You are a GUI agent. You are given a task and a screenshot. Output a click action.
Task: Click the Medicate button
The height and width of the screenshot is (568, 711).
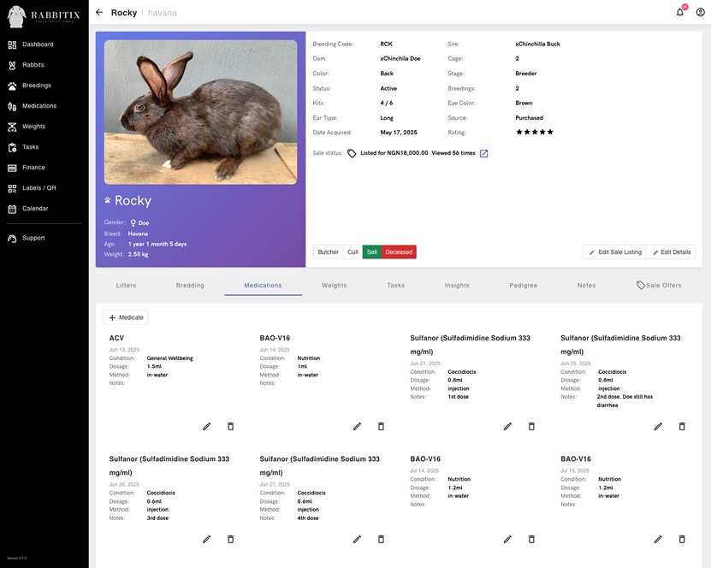click(125, 317)
